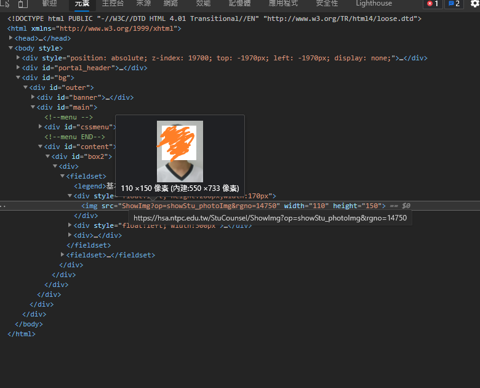Select the html xmlns element line
Screen dimensions: 480x388
pos(94,28)
